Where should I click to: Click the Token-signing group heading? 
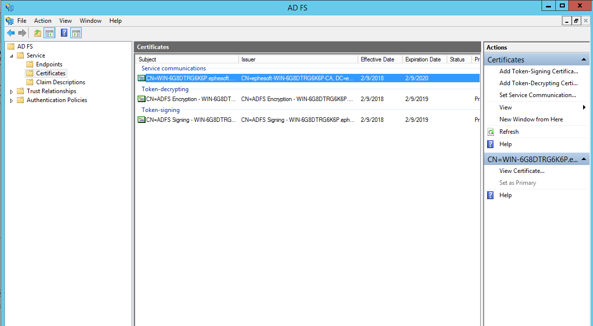click(160, 110)
